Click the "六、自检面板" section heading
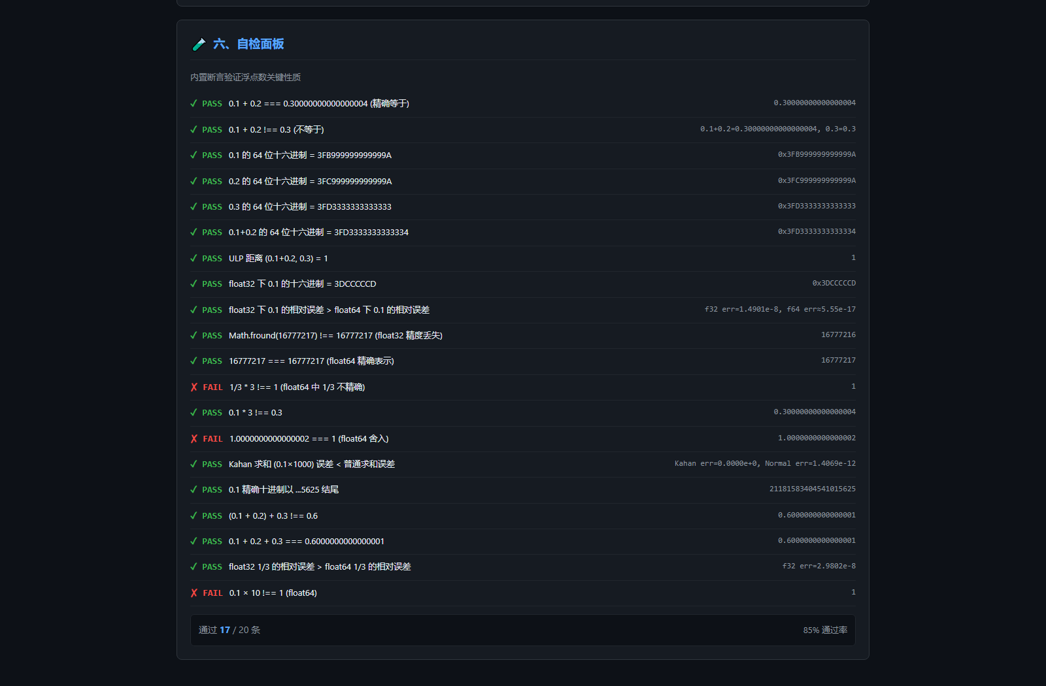The width and height of the screenshot is (1046, 686). 248,44
